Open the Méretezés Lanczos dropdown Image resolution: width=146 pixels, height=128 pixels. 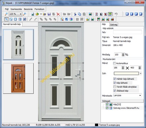(140, 95)
